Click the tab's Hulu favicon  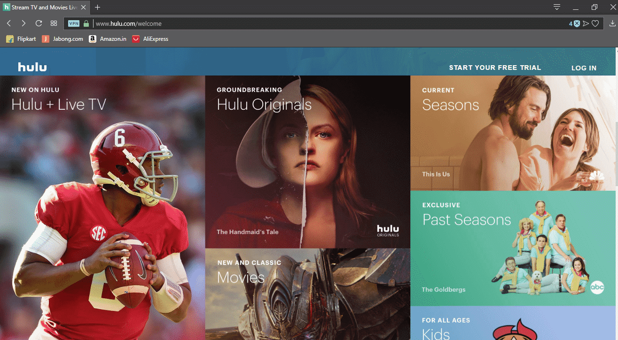[x=7, y=8]
